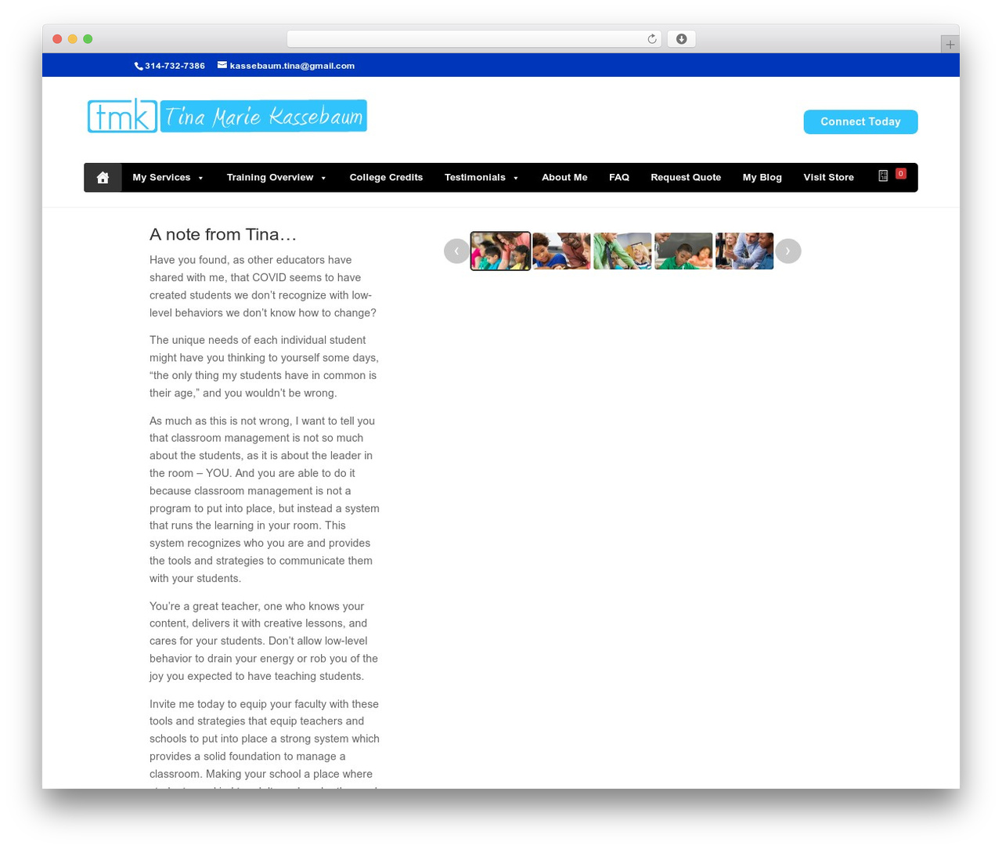Reload the page with refresh icon

pyautogui.click(x=652, y=39)
